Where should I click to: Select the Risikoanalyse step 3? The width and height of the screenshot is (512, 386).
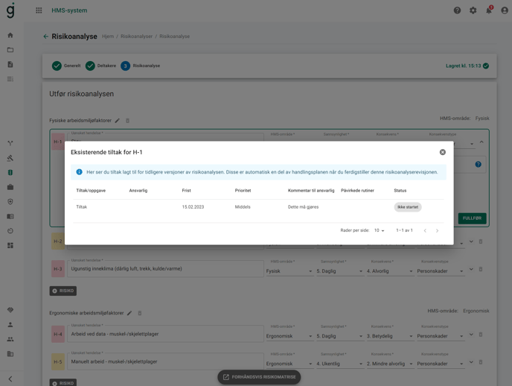point(140,66)
